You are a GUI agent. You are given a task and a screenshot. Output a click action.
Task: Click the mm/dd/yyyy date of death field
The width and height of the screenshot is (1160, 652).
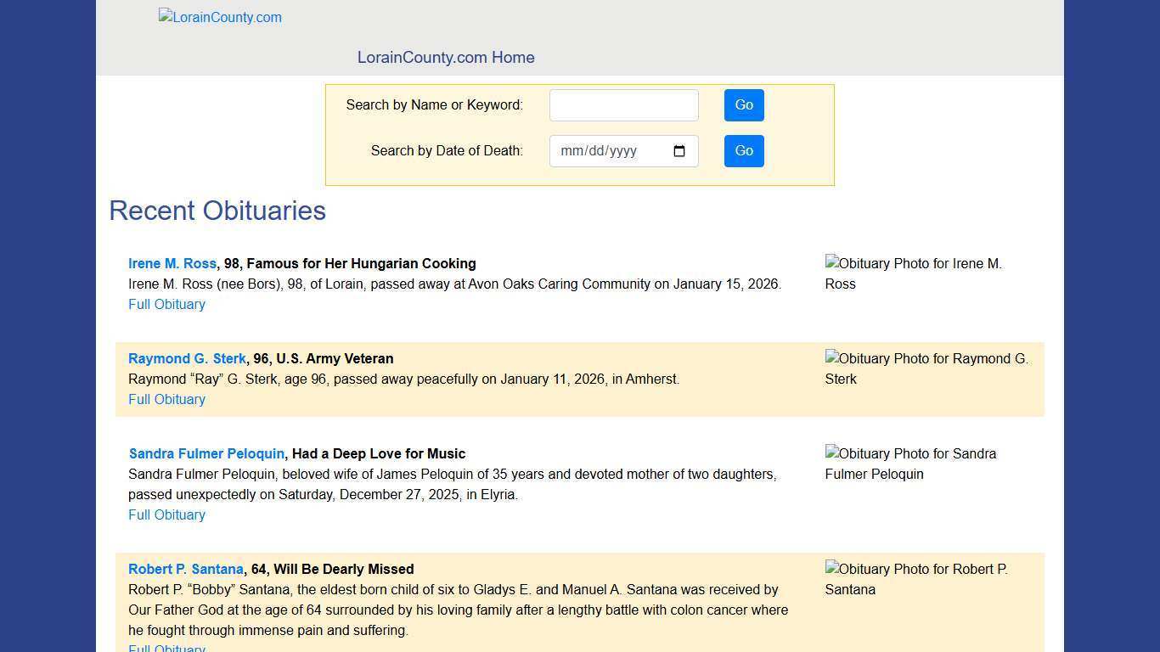[x=611, y=150]
